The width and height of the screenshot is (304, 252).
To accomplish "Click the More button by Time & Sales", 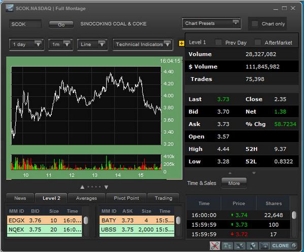I will [x=234, y=183].
